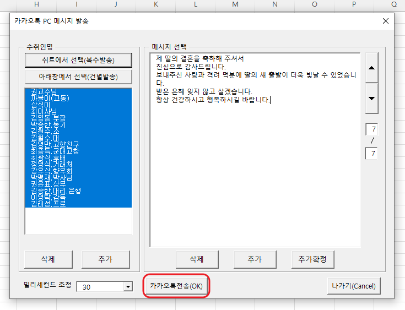The height and width of the screenshot is (310, 405).
Task: Delete recipient with 수취인명 삭제 button
Action: [48, 259]
